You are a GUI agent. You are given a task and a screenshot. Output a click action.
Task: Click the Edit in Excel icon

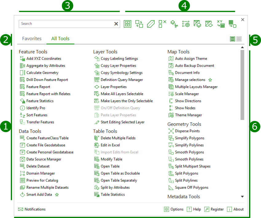point(97,145)
